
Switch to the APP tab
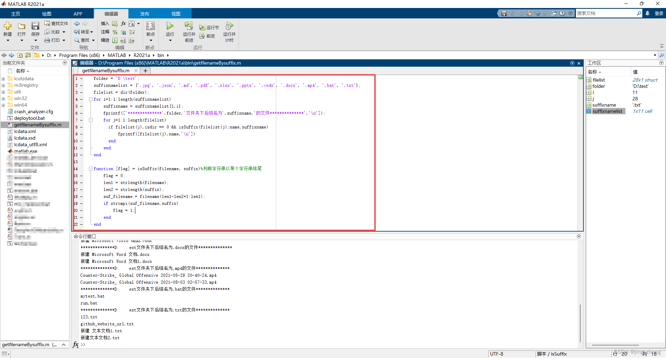[x=78, y=14]
